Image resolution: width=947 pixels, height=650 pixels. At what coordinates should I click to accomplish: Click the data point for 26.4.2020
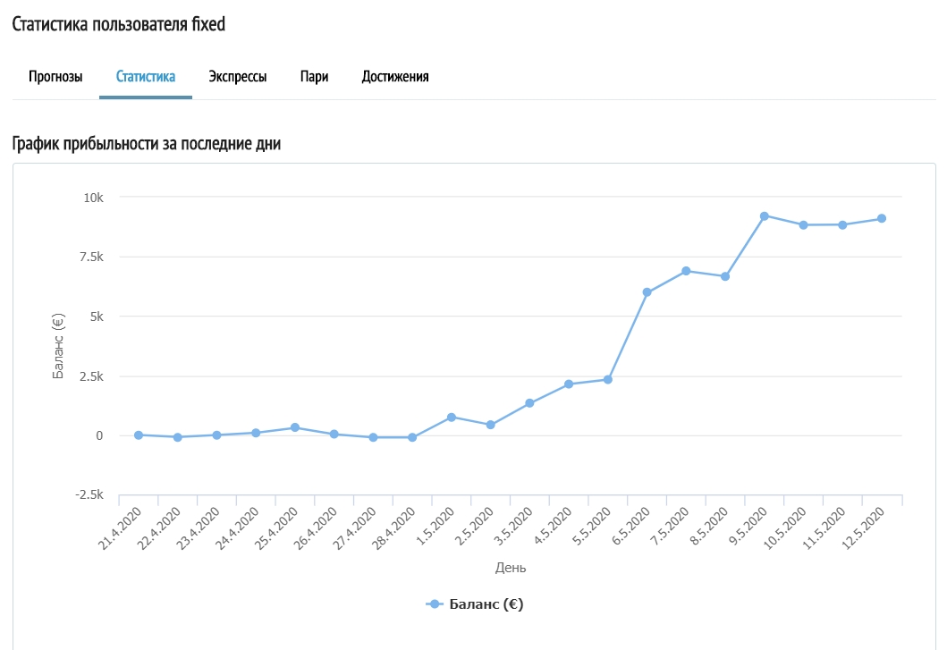pyautogui.click(x=334, y=435)
